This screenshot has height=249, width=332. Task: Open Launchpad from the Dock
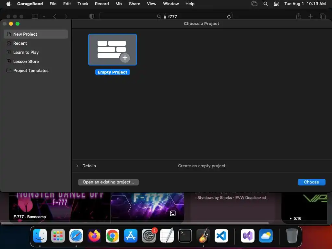(x=58, y=236)
